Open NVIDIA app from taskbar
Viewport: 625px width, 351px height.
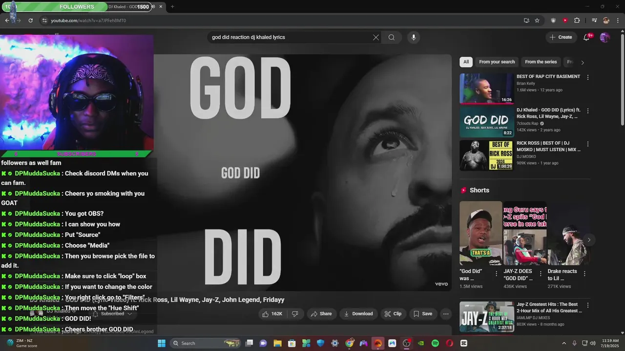[421, 343]
